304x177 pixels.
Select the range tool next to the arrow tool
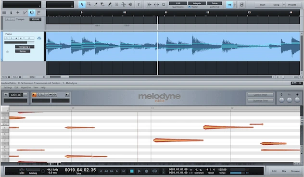[x=89, y=4]
